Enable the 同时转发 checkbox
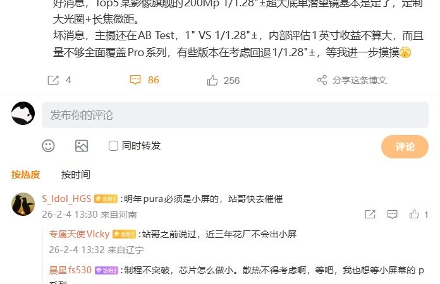Viewport: 440px width, 284px height. [x=113, y=146]
